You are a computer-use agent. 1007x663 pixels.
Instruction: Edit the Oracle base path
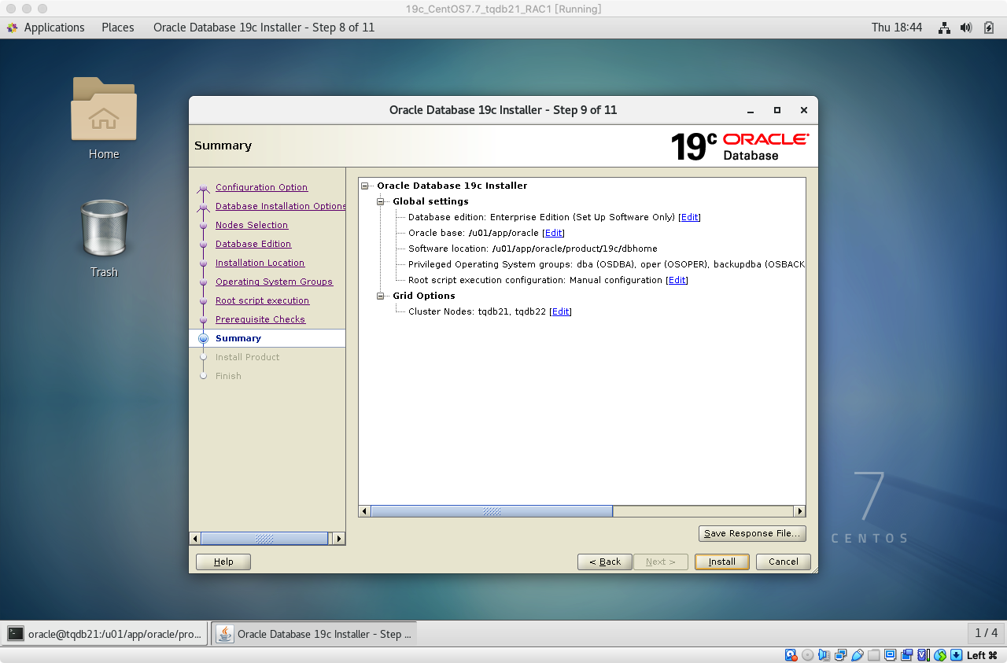[553, 233]
